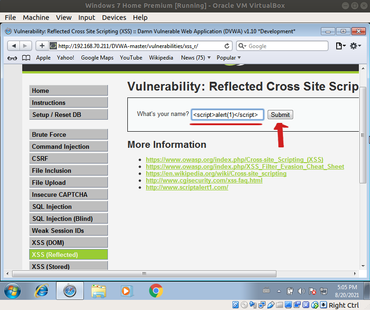Open the scriptalert1.com link
Viewport: 370px width, 310px height.
pos(187,188)
